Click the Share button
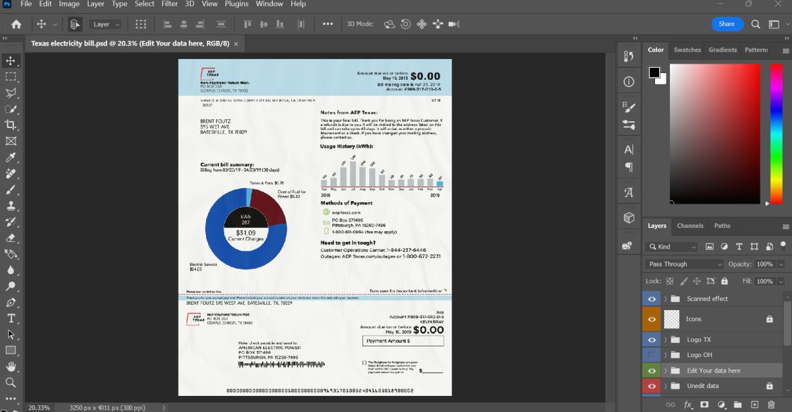Viewport: 792px width, 412px height. pos(727,23)
